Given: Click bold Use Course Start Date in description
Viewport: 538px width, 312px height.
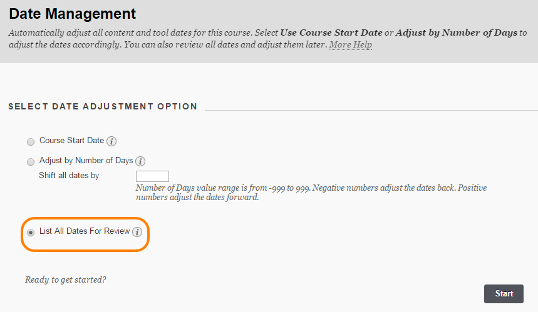Looking at the screenshot, I should (331, 33).
